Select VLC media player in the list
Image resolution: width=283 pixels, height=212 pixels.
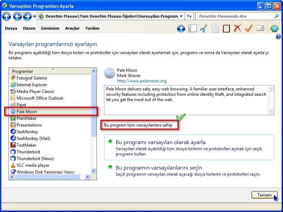(x=50, y=165)
